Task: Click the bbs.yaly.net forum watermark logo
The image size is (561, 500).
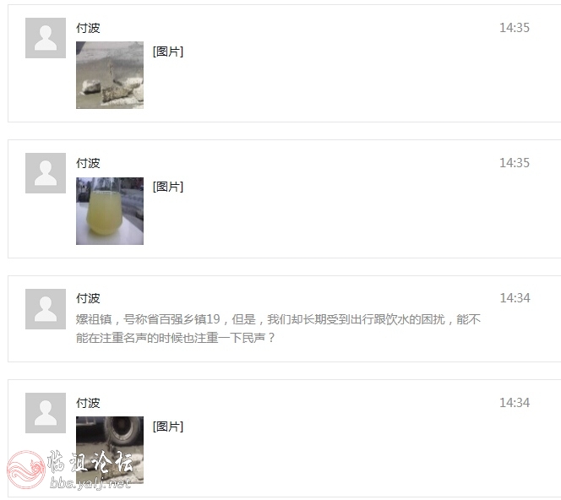Action: 70,470
